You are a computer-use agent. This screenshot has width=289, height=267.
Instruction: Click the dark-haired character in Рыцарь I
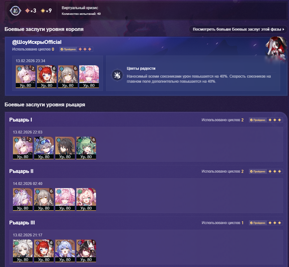65,148
